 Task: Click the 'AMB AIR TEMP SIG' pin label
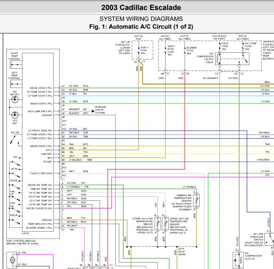coord(41,189)
